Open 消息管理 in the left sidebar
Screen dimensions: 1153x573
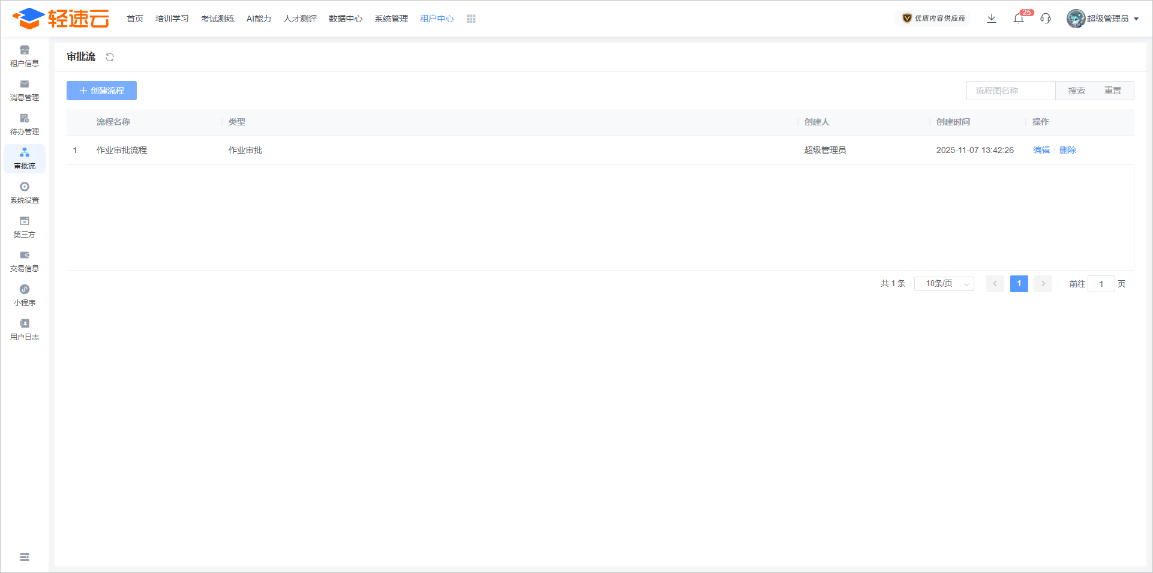pos(25,90)
